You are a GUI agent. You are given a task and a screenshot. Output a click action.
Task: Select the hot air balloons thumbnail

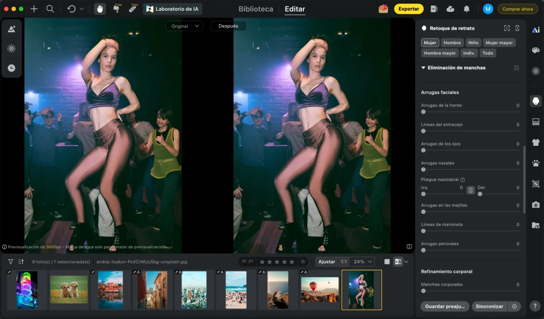click(x=320, y=290)
